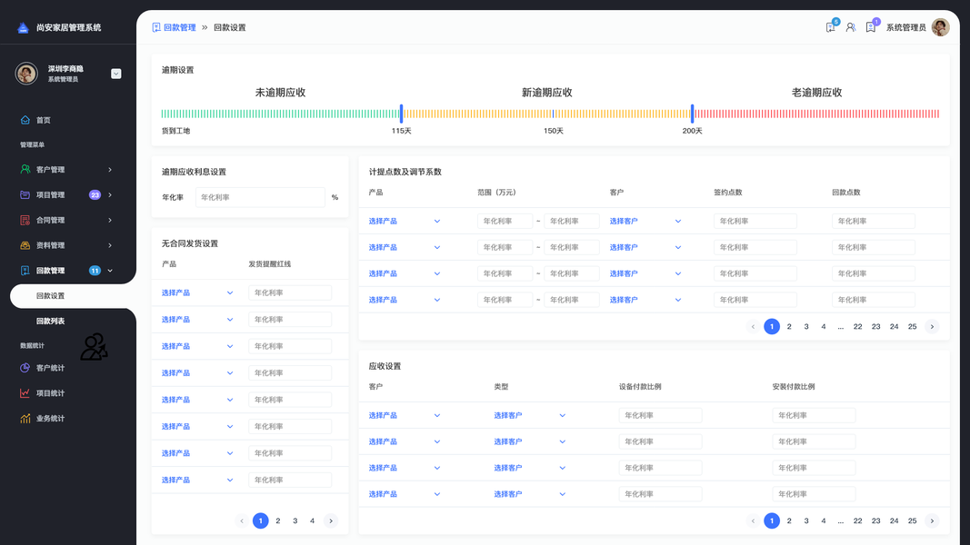
Task: Open the 客户统计 menu item
Action: [x=50, y=368]
